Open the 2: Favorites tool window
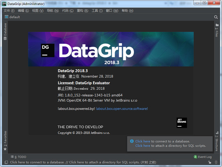This screenshot has height=167, width=222. [5, 141]
